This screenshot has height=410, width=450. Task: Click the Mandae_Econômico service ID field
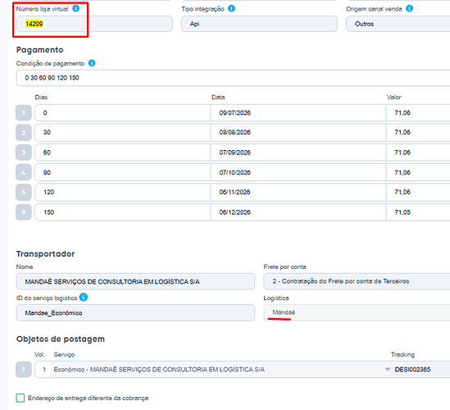click(x=135, y=312)
